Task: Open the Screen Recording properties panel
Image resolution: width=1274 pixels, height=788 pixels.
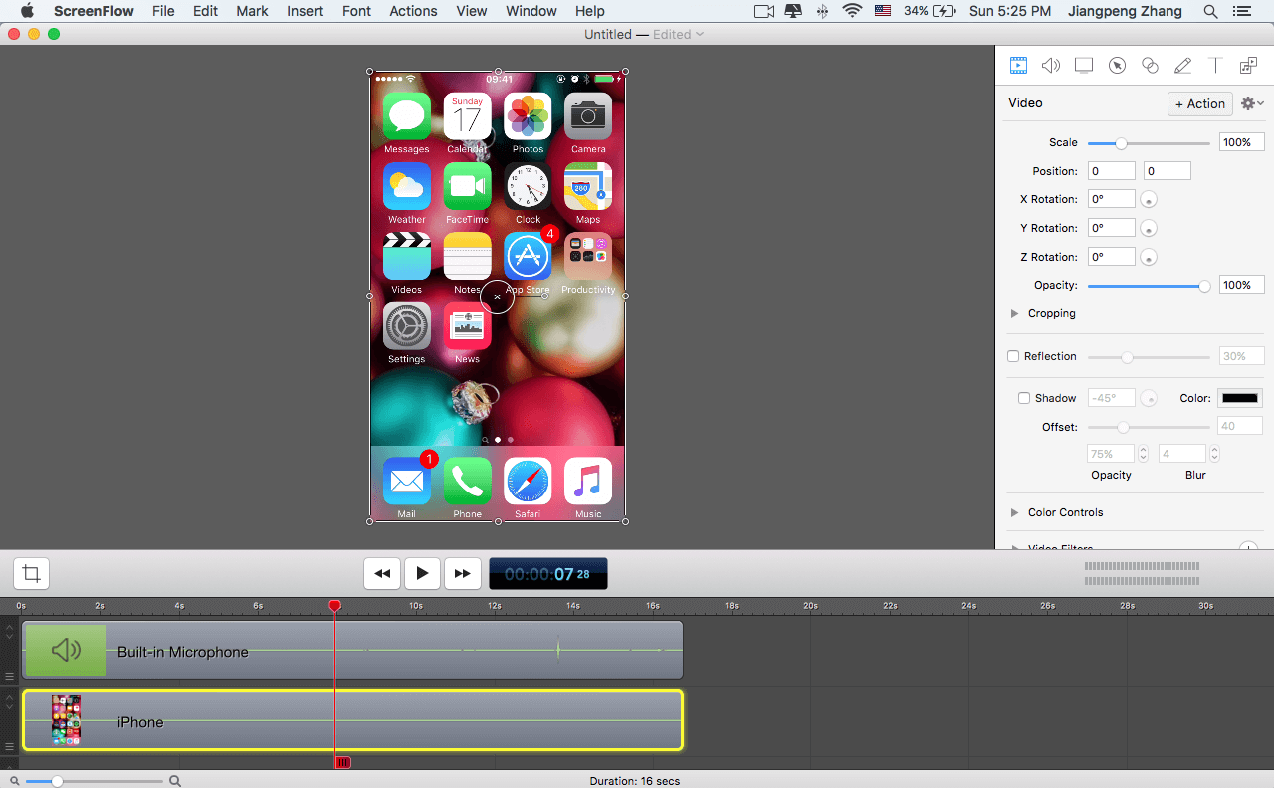Action: (1084, 65)
